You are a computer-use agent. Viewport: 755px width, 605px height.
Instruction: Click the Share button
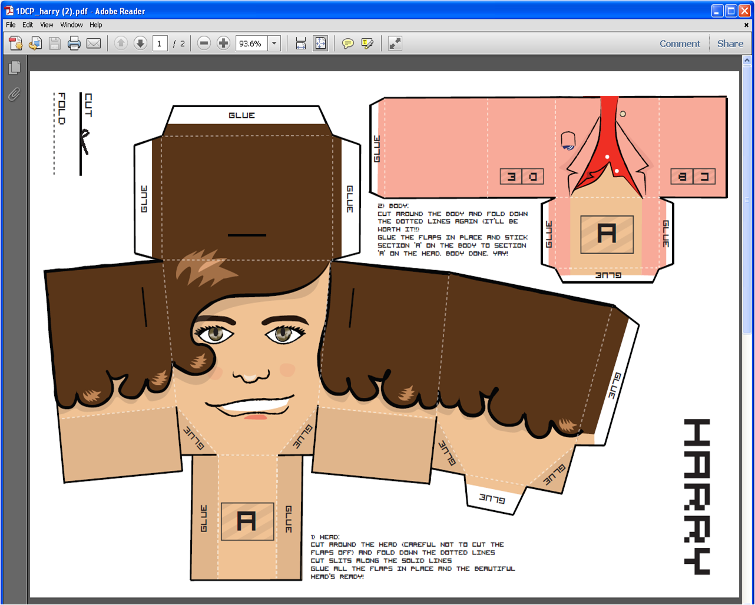pos(730,43)
